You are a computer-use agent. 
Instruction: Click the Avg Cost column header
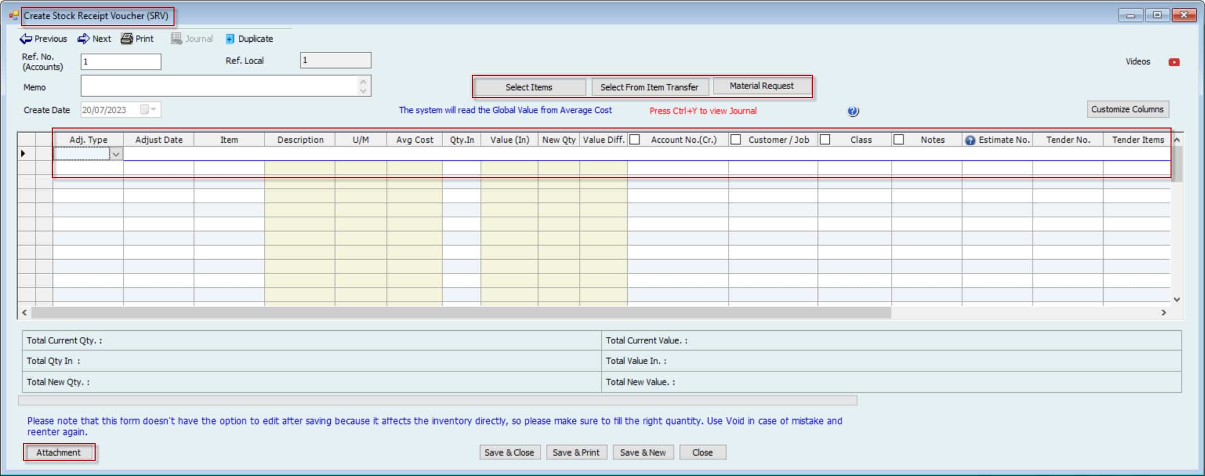(414, 140)
